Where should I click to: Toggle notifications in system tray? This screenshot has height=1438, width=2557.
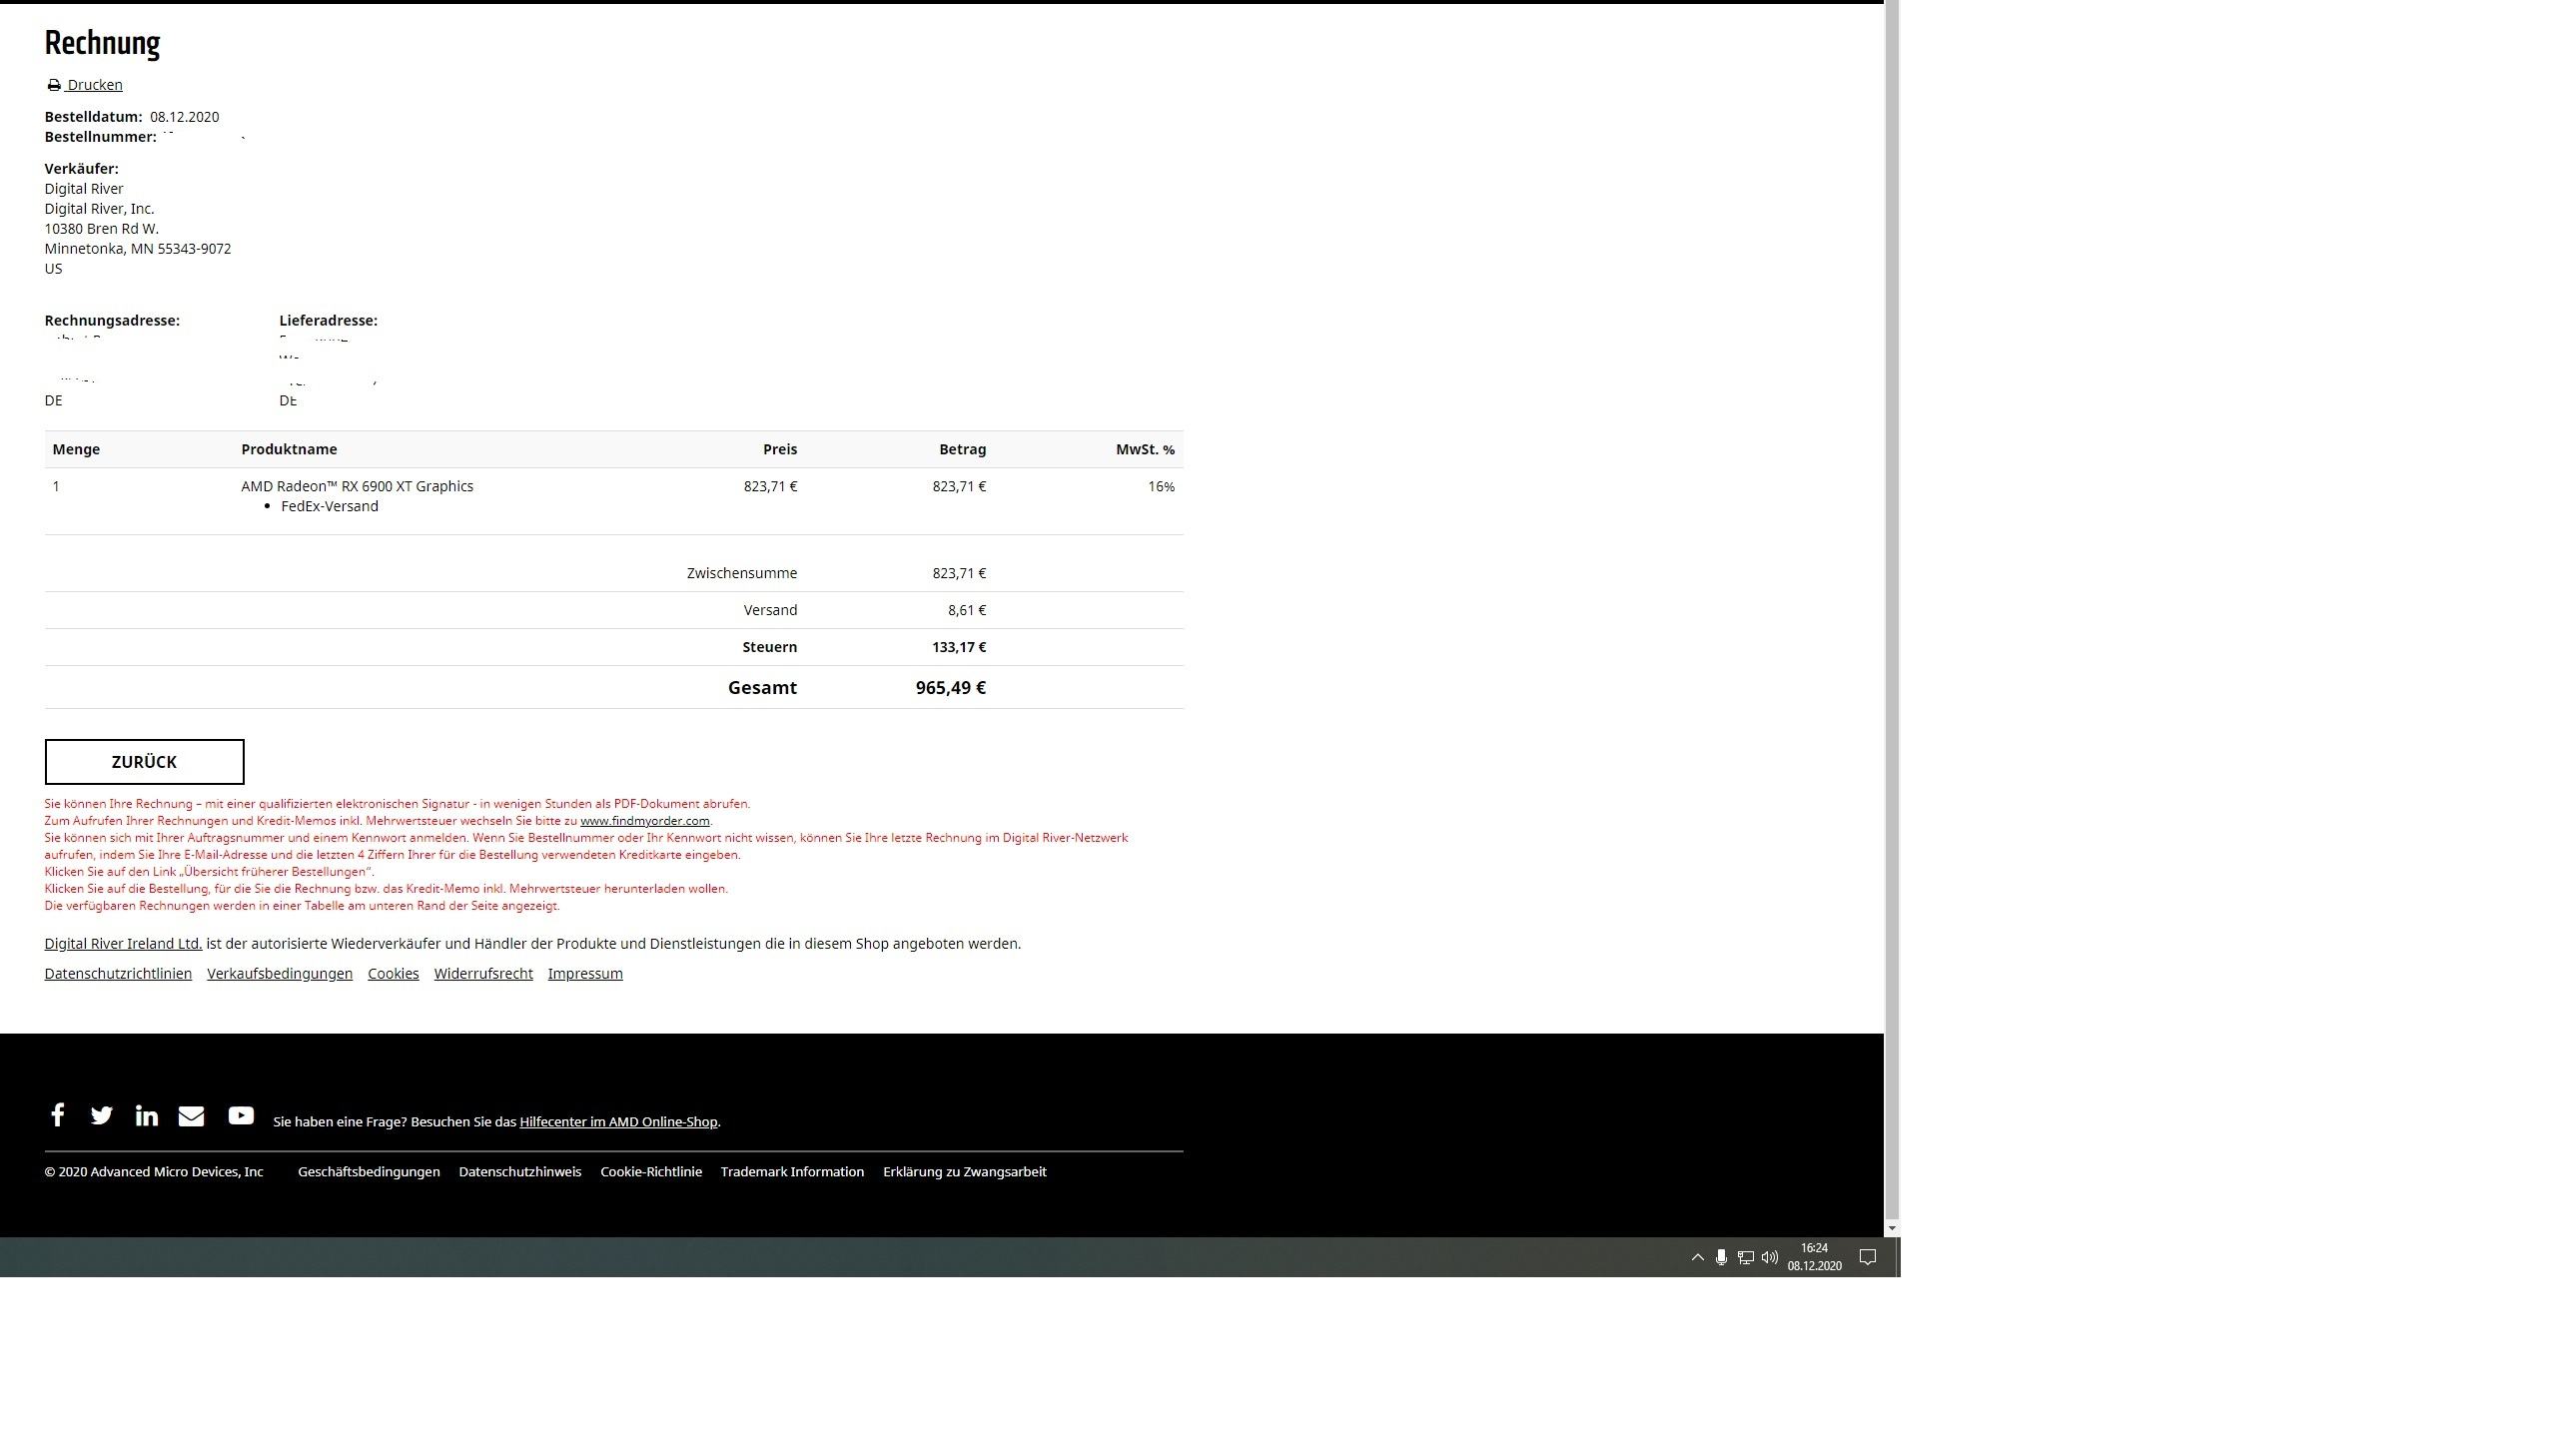[1869, 1255]
